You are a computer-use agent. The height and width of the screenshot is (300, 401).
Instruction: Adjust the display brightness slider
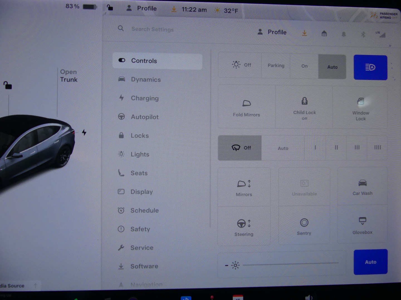290,264
